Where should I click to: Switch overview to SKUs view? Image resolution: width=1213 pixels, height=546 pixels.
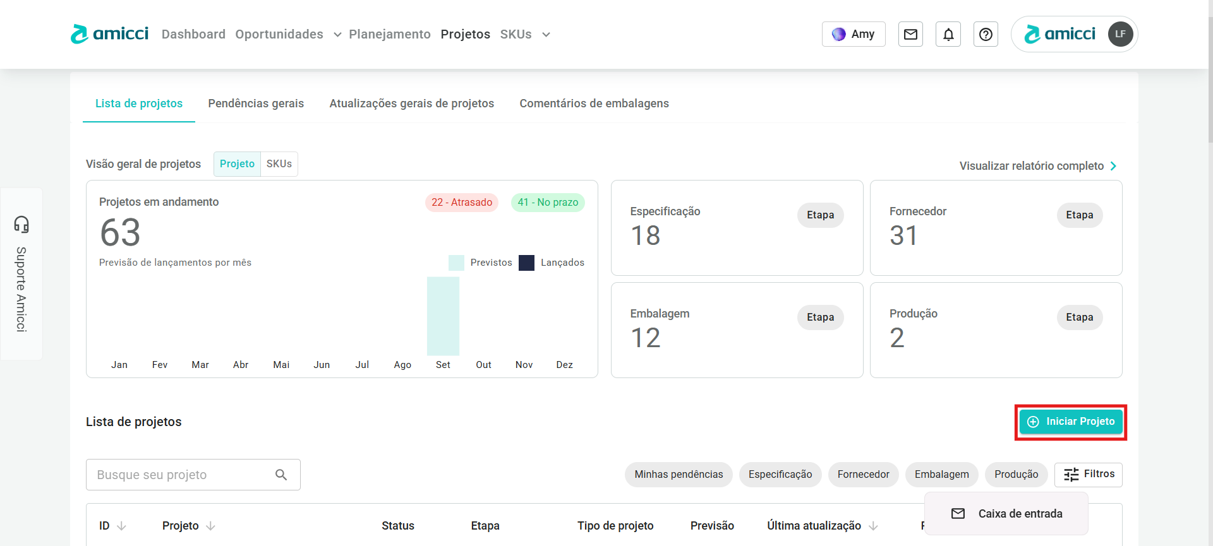[279, 164]
